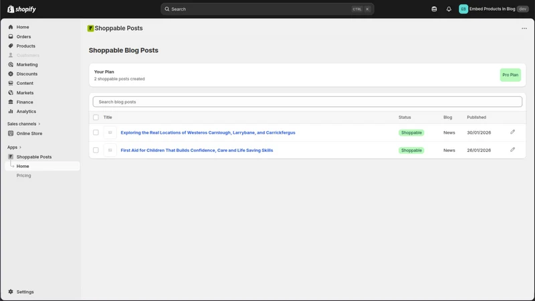535x301 pixels.
Task: Click the Customers person icon
Action: pos(11,55)
